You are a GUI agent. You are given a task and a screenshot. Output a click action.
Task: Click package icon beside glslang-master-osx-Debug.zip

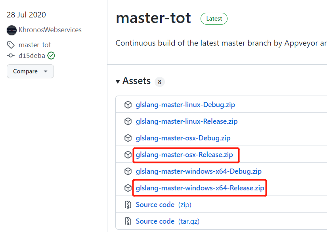point(128,138)
